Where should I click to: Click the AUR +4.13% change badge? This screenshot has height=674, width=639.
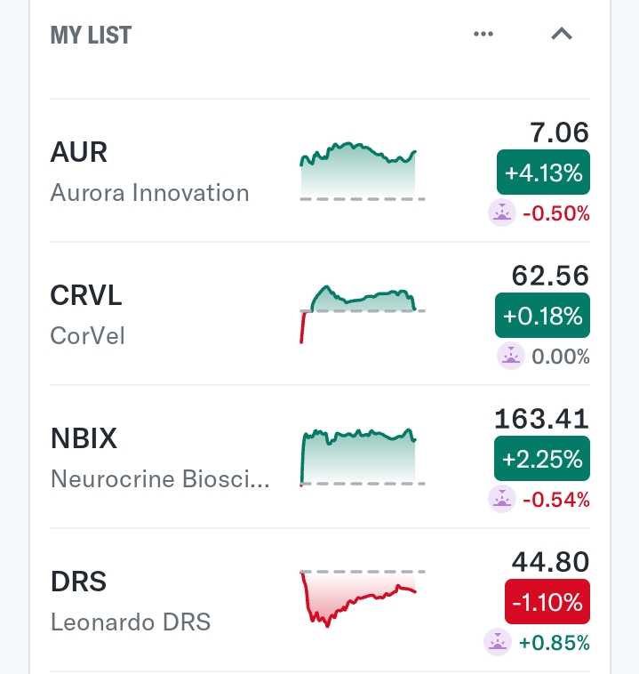pos(543,173)
